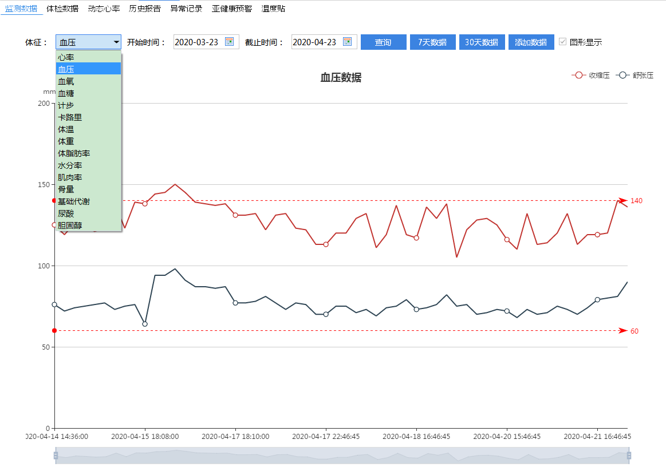Select 血氧 in the open dropdown
The image size is (666, 475).
click(x=65, y=81)
